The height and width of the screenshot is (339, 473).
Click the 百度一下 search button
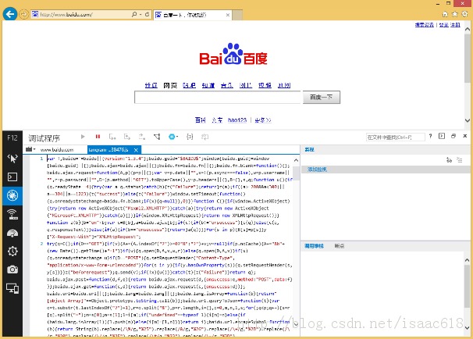click(x=322, y=97)
